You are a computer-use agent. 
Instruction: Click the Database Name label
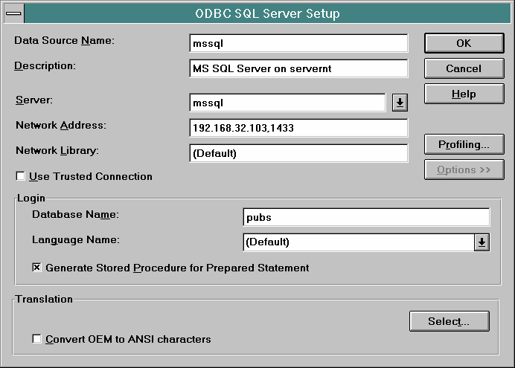[x=76, y=215]
